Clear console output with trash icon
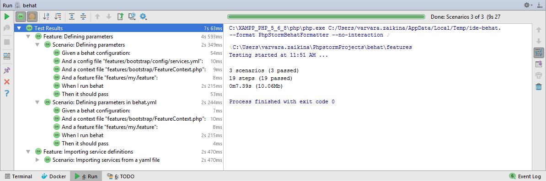 (539, 87)
